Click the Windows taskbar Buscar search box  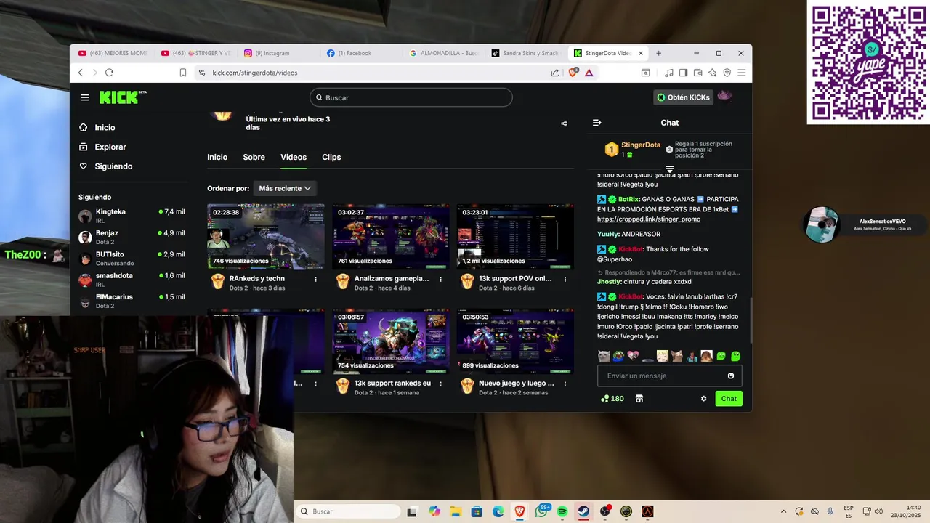(x=349, y=511)
